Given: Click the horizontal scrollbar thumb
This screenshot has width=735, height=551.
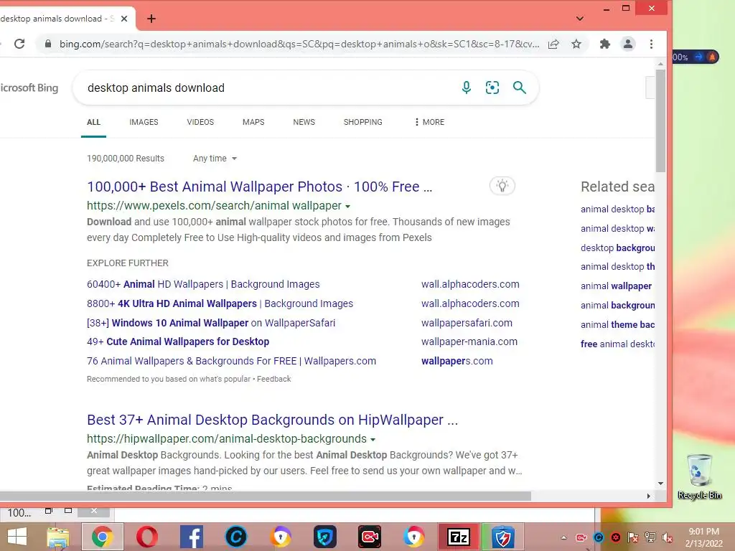Looking at the screenshot, I should coord(266,496).
